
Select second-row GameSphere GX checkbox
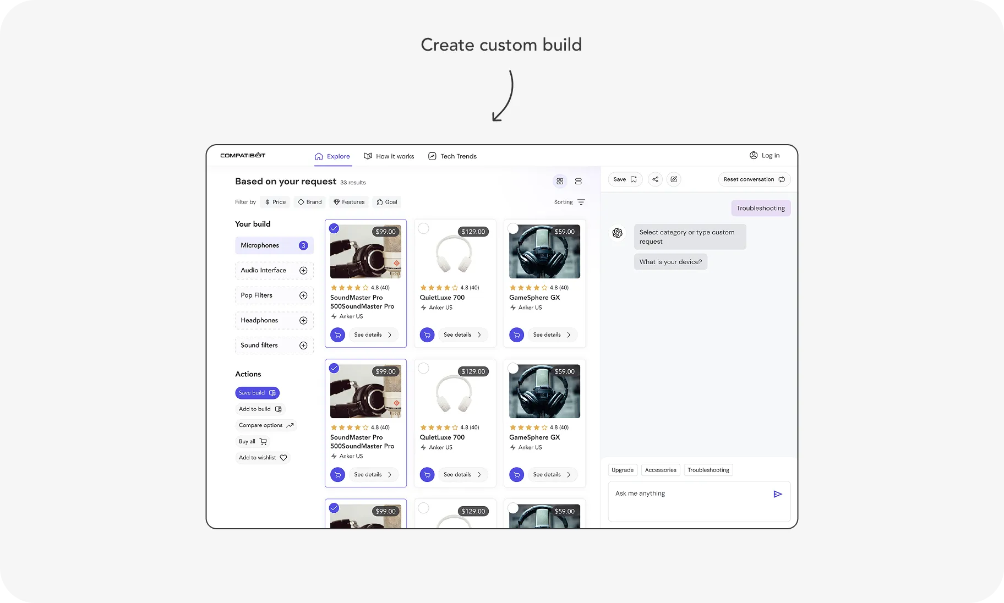pos(513,368)
